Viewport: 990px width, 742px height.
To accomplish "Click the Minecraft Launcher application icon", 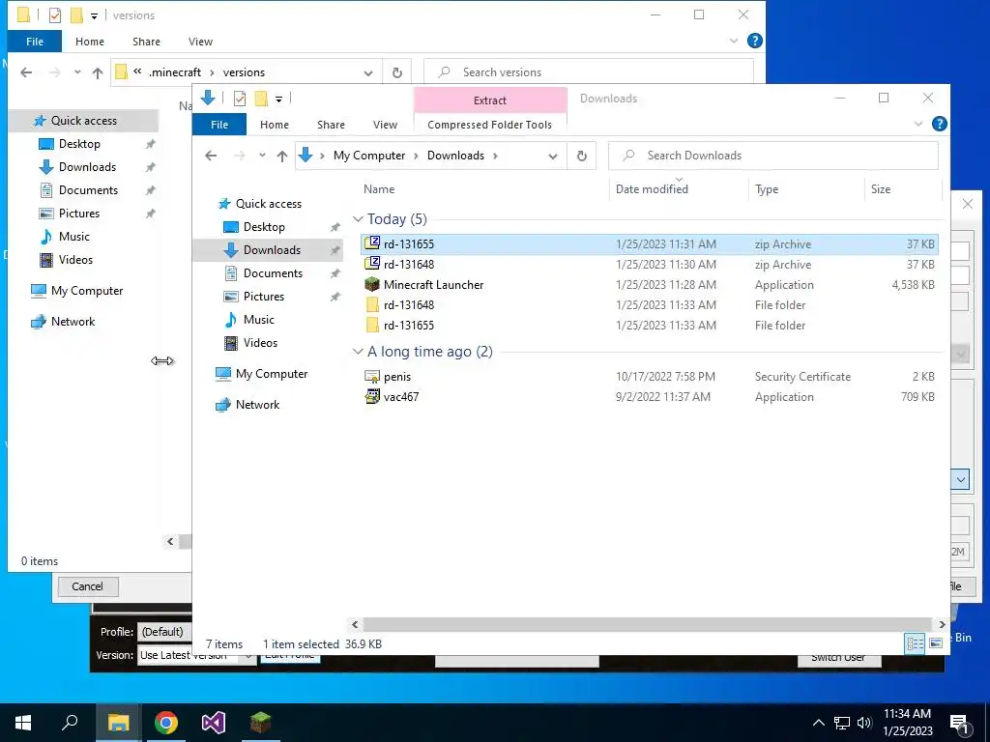I will [x=372, y=284].
